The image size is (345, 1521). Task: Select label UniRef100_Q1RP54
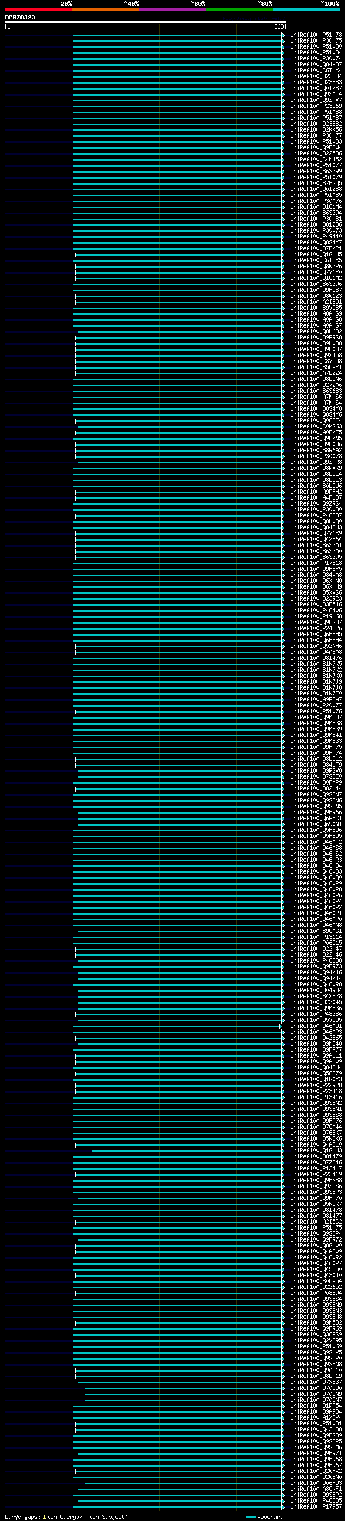coord(316,1406)
